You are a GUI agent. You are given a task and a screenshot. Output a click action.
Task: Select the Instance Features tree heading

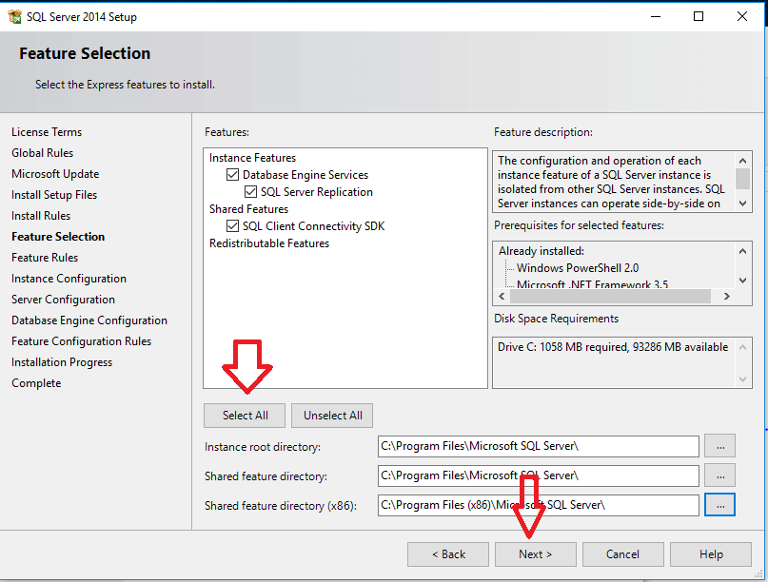click(253, 158)
